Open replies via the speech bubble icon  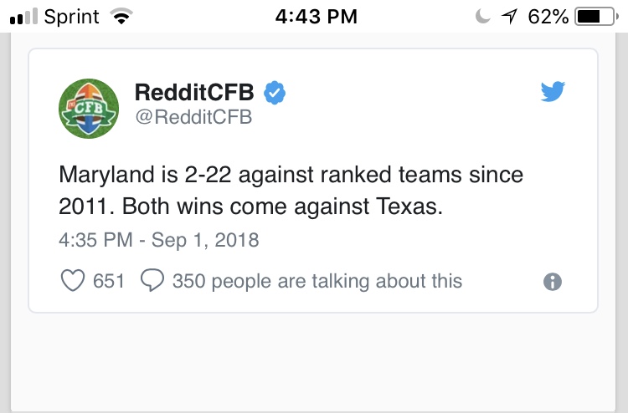coord(152,280)
